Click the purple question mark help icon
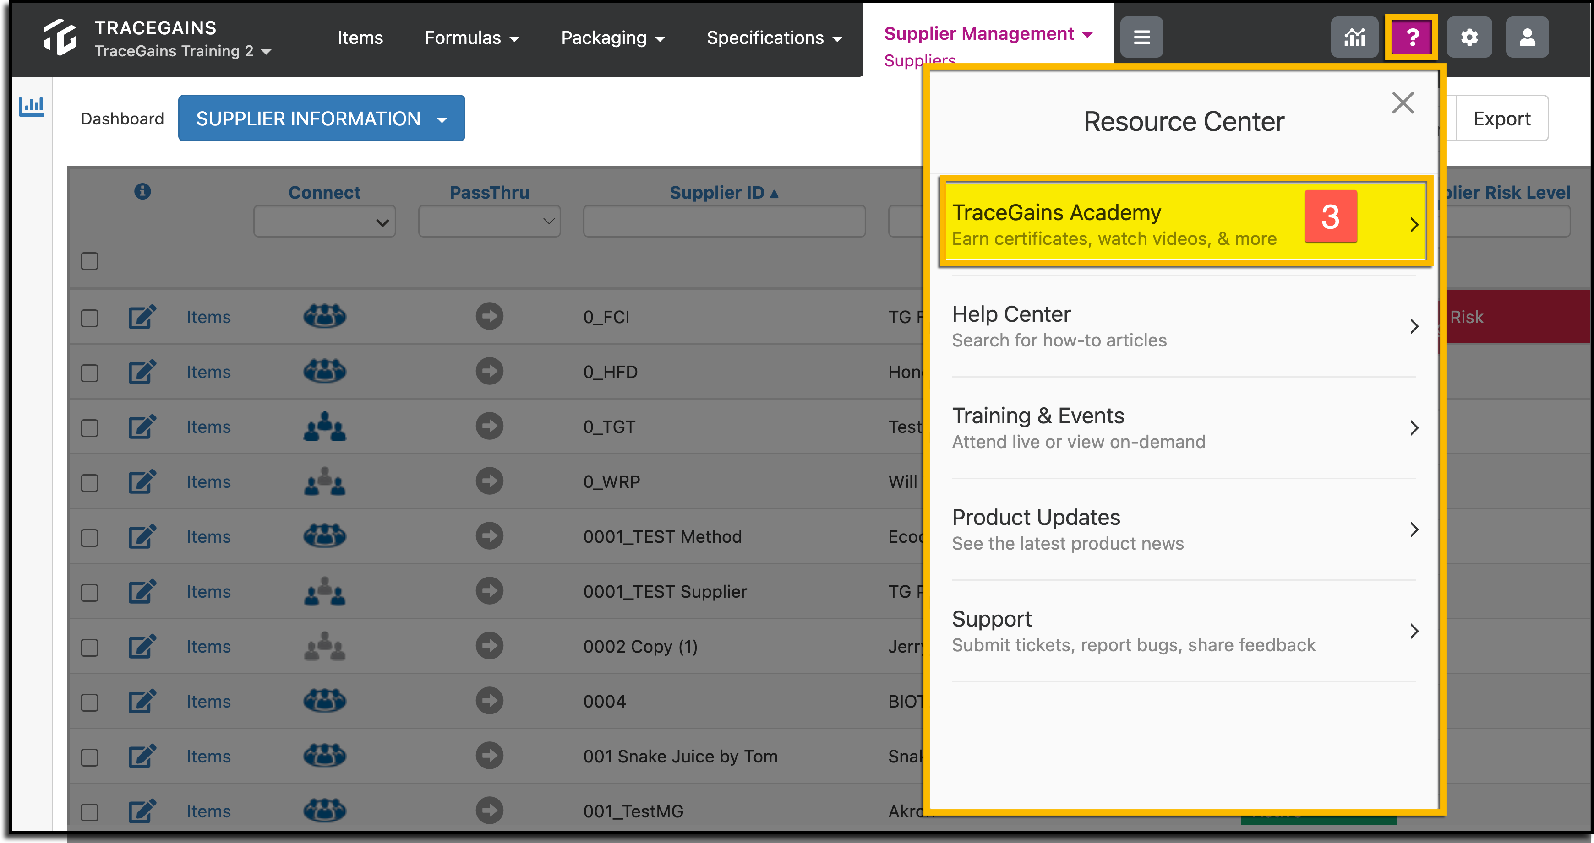The height and width of the screenshot is (843, 1594). (x=1411, y=37)
